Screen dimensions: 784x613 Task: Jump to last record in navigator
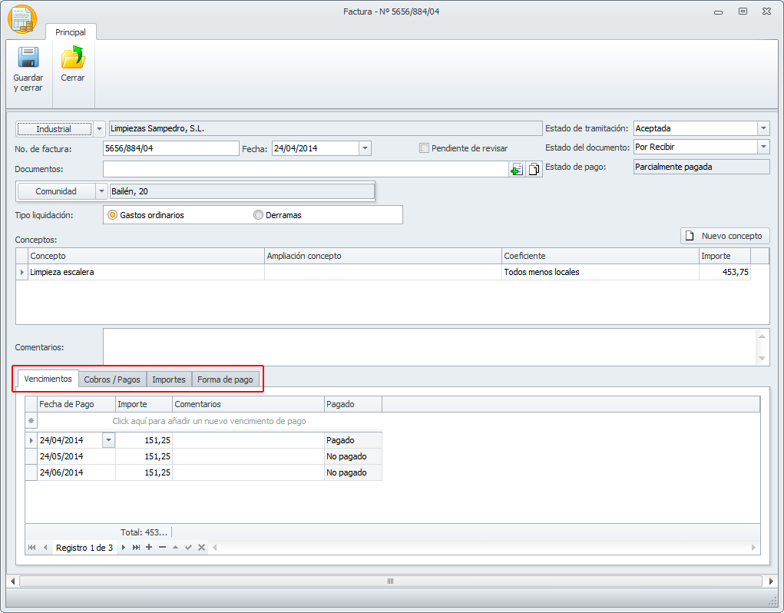pos(136,548)
